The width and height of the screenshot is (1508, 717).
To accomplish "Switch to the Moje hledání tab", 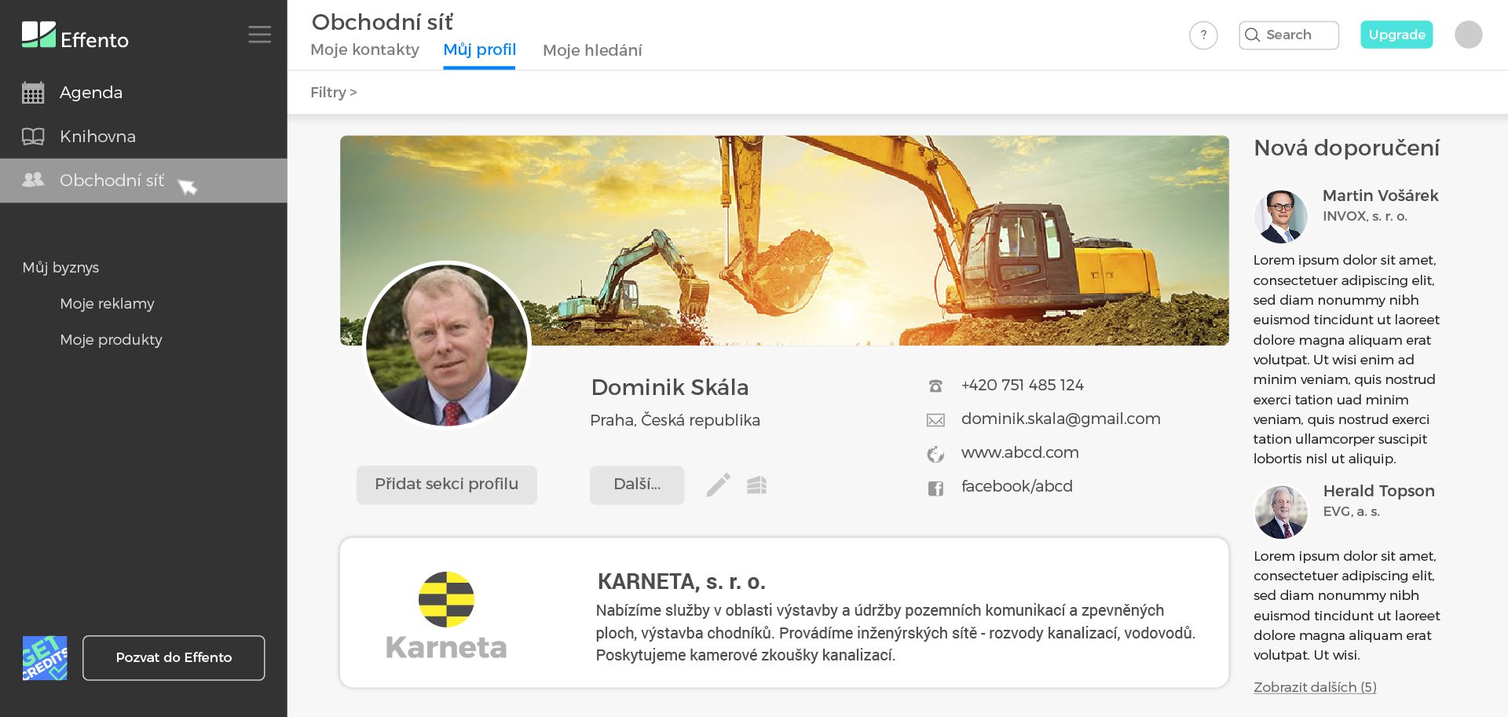I will (592, 50).
